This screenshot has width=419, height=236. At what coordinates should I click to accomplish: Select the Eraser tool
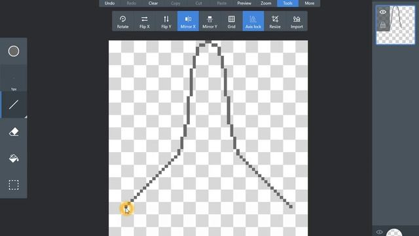pyautogui.click(x=14, y=131)
